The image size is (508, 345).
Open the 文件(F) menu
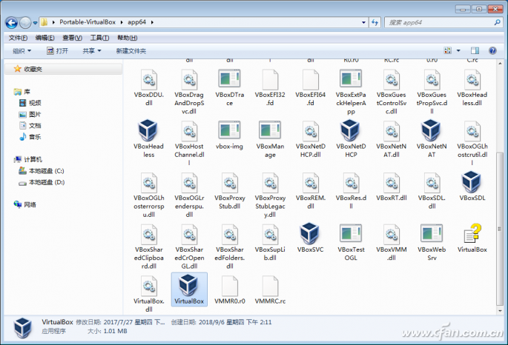click(18, 38)
